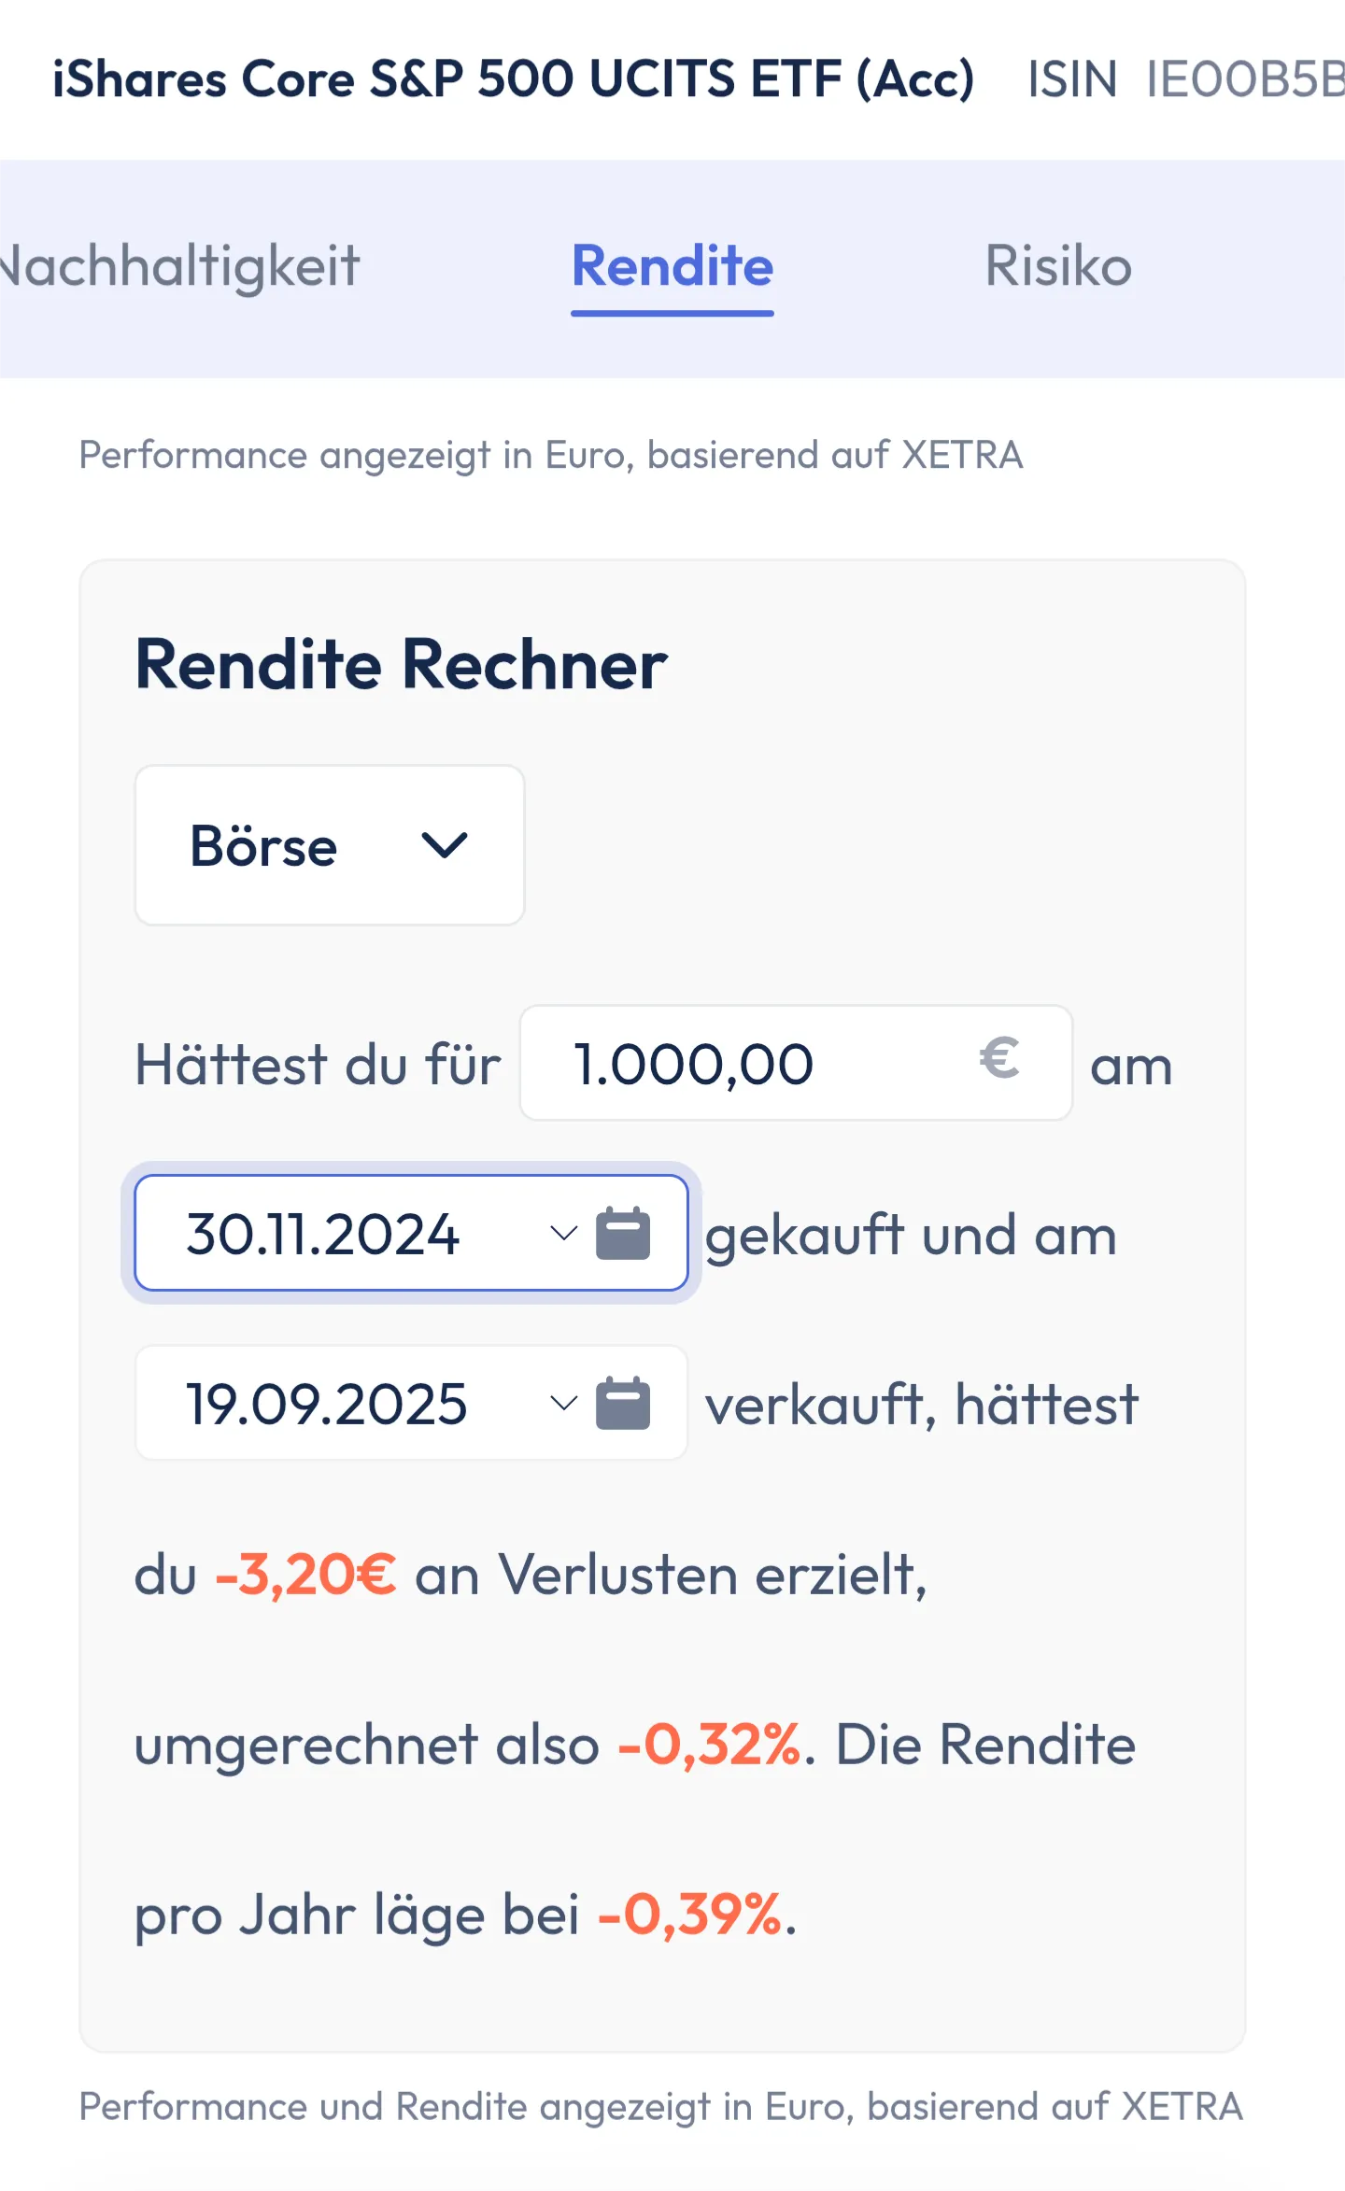Click the -0,39% yearly return value
This screenshot has height=2191, width=1345.
689,1915
